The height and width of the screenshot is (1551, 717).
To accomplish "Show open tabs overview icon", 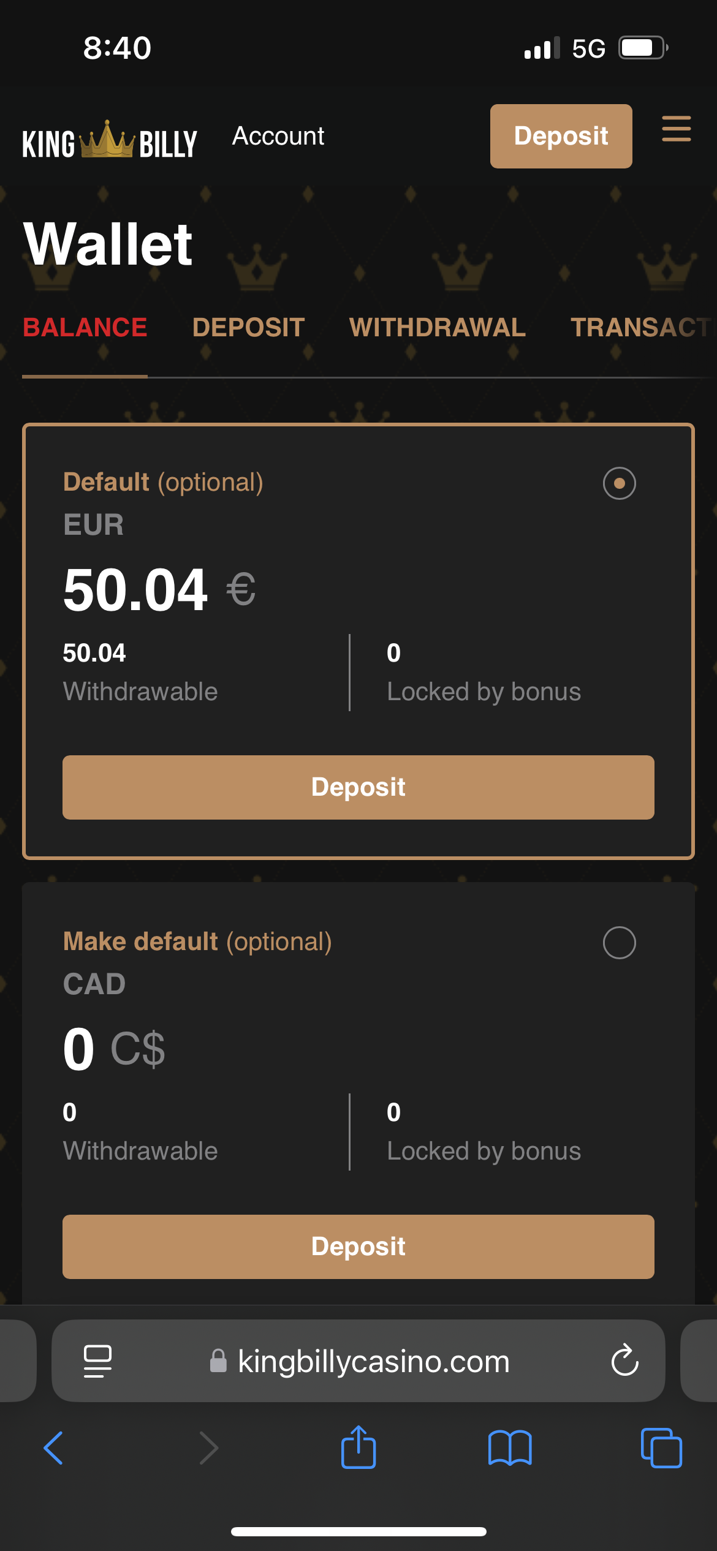I will tap(661, 1447).
